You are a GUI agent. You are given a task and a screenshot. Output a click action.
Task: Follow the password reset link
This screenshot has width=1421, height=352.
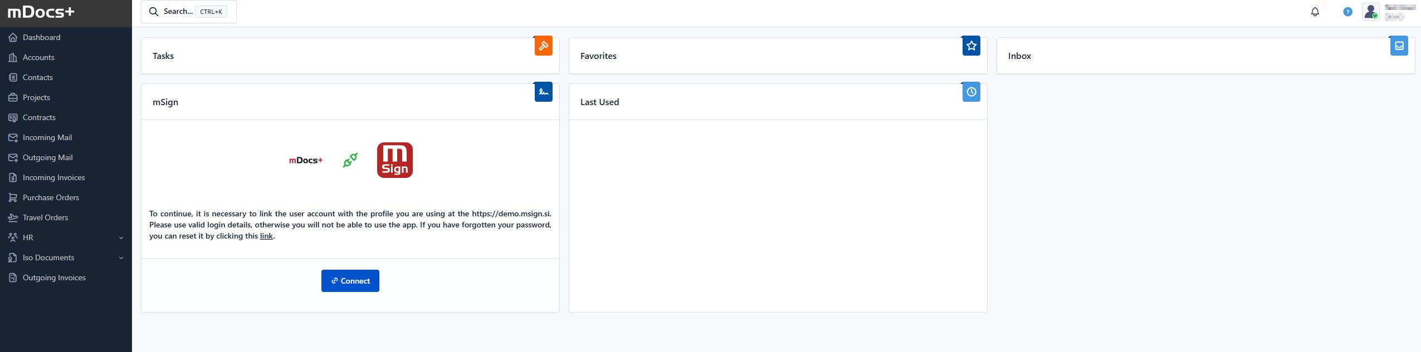pyautogui.click(x=266, y=236)
